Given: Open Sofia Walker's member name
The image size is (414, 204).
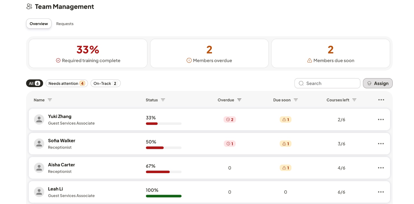Looking at the screenshot, I should point(62,141).
